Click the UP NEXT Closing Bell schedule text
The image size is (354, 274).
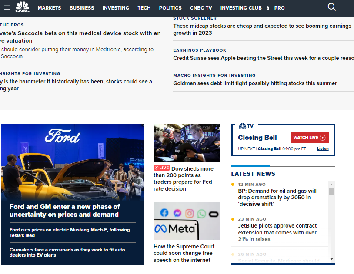point(272,149)
